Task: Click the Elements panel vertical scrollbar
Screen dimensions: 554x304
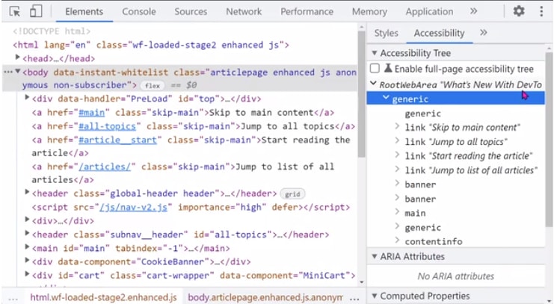Action: tap(361, 94)
